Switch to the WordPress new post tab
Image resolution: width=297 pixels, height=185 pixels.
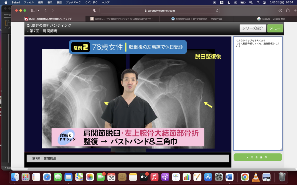(x=197, y=19)
